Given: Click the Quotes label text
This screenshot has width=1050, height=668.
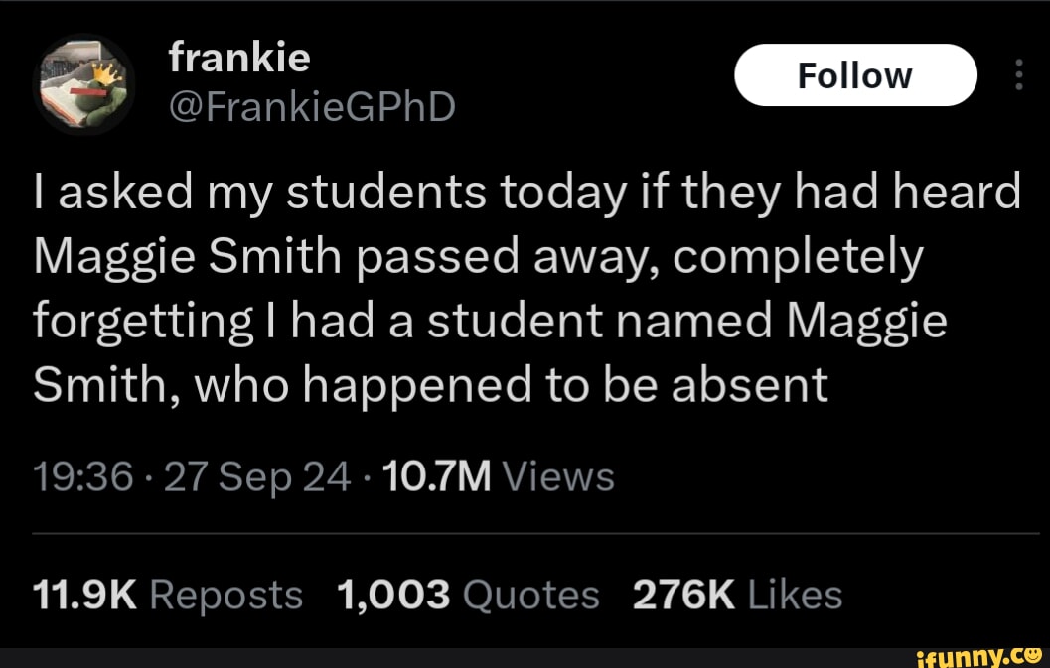Looking at the screenshot, I should click(x=530, y=594).
